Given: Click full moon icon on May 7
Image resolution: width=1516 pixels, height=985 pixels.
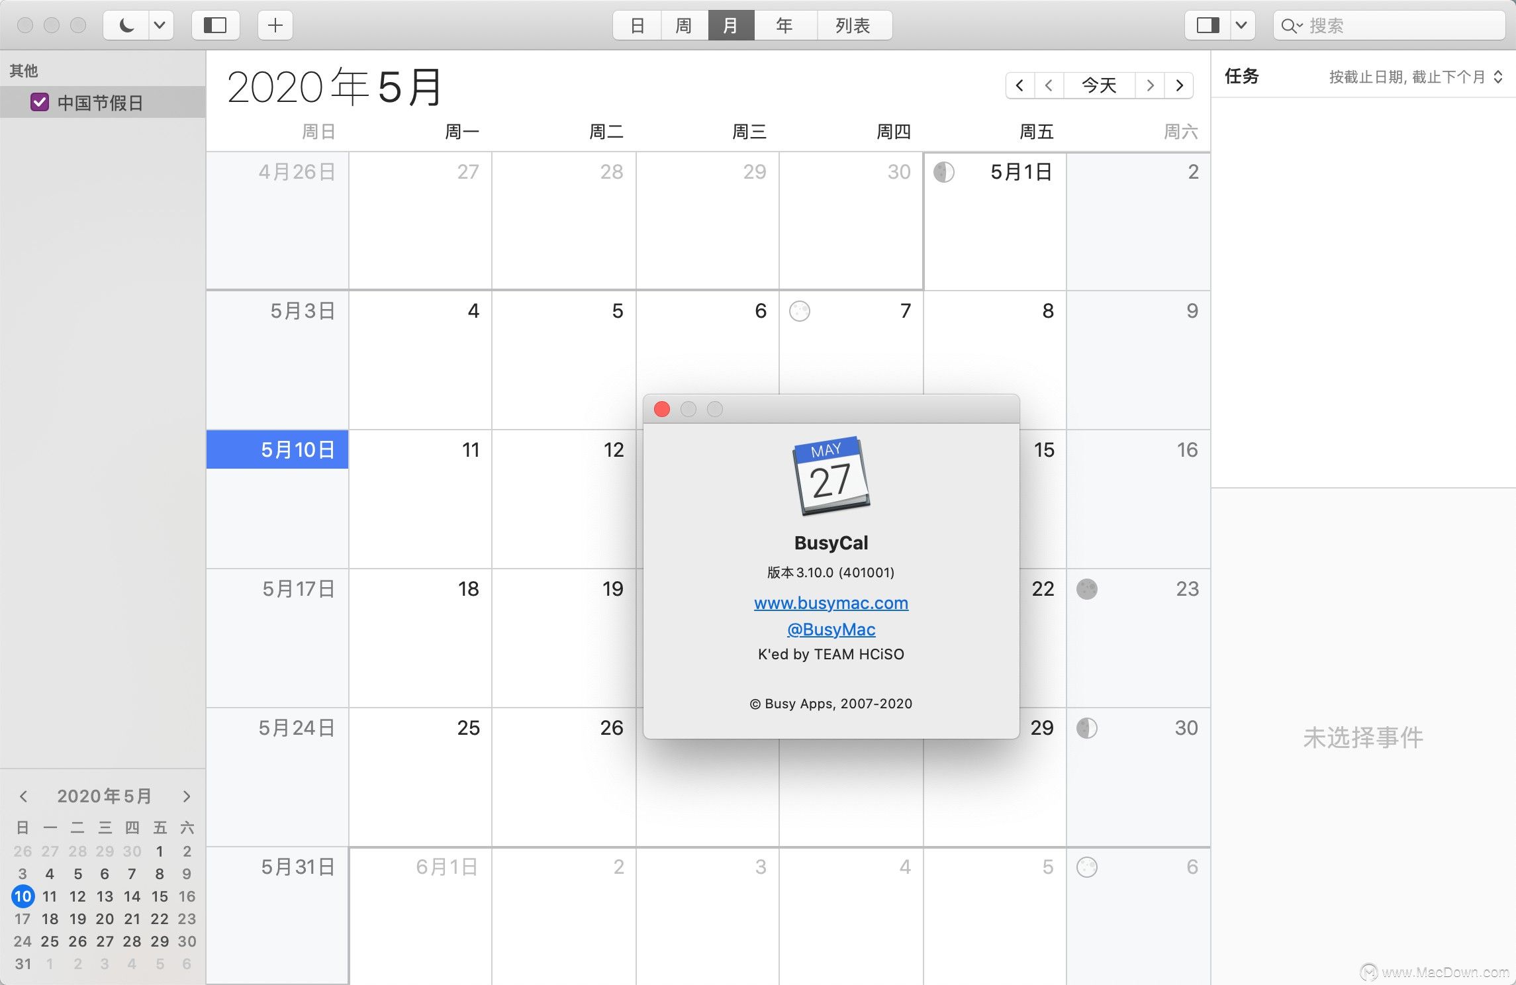Looking at the screenshot, I should click(800, 311).
